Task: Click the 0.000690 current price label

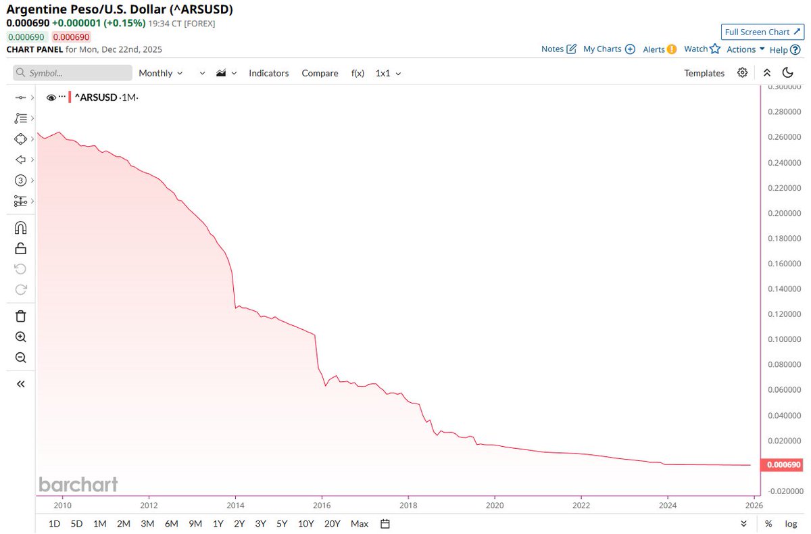Action: (783, 465)
